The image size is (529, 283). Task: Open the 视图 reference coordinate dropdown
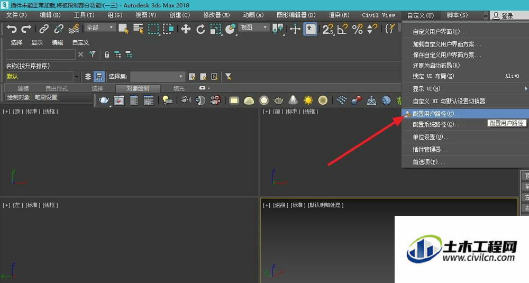(254, 28)
